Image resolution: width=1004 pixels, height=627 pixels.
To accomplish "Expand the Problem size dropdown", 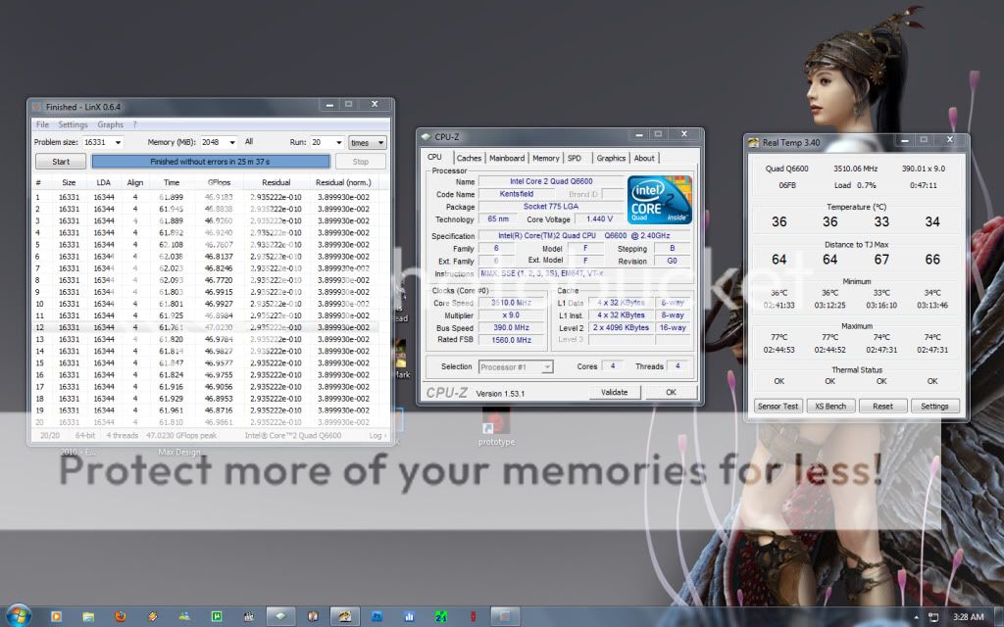I will coord(116,142).
